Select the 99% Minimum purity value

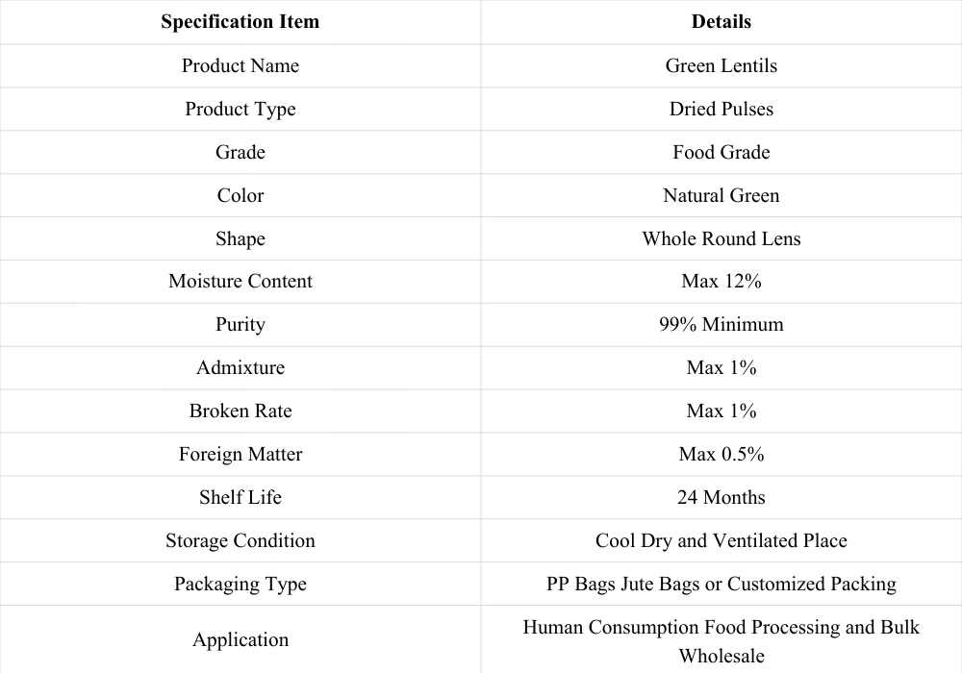(721, 324)
